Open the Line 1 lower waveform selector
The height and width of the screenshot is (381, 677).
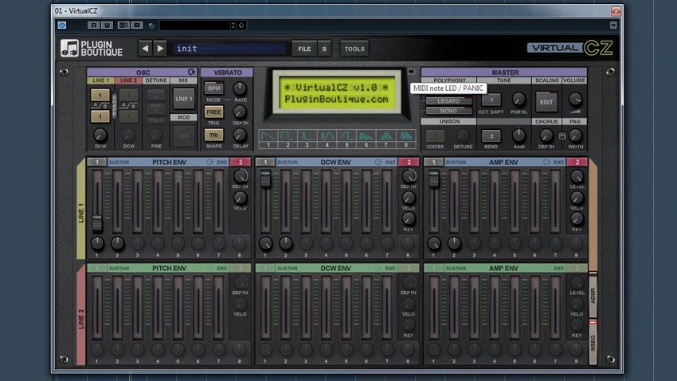click(x=100, y=116)
